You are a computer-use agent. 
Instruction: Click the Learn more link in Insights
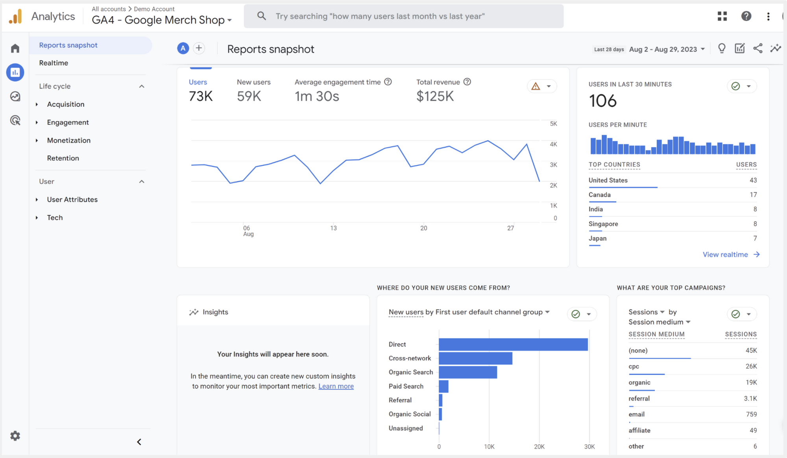tap(336, 386)
